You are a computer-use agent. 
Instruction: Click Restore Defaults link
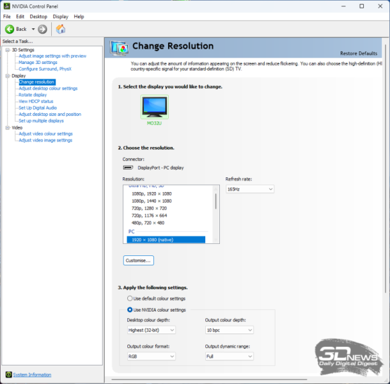pos(358,53)
